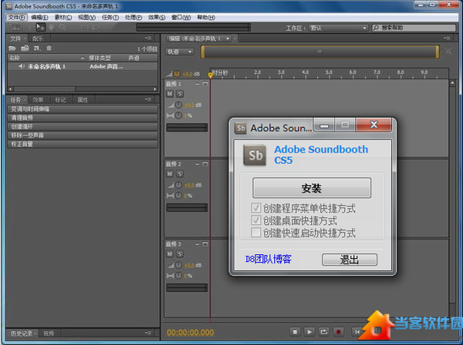Viewport: 463px width, 345px height.
Task: Click the 退出 exit button
Action: (350, 260)
